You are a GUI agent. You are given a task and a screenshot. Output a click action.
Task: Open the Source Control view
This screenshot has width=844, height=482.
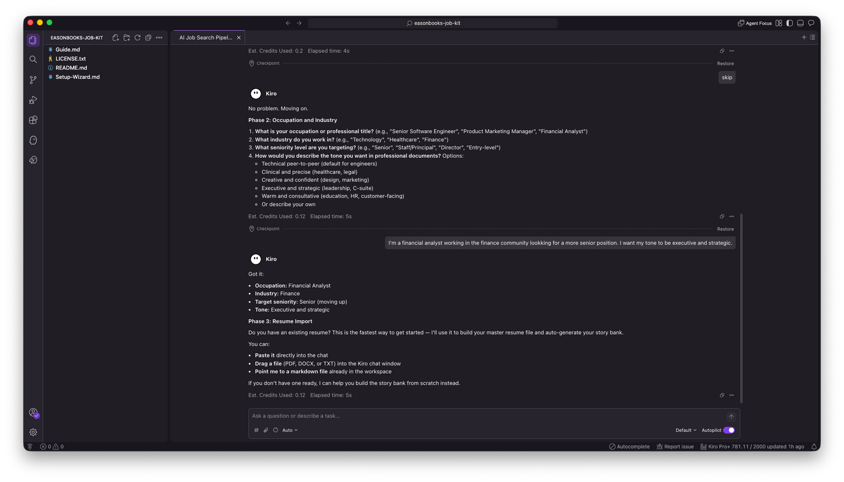pyautogui.click(x=33, y=80)
